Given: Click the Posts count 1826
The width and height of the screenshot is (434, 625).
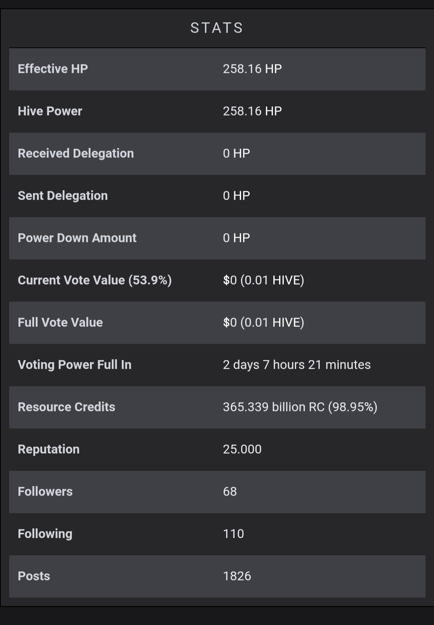Looking at the screenshot, I should [x=237, y=576].
